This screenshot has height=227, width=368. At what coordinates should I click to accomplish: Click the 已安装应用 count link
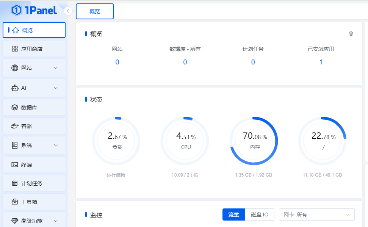[x=321, y=62]
